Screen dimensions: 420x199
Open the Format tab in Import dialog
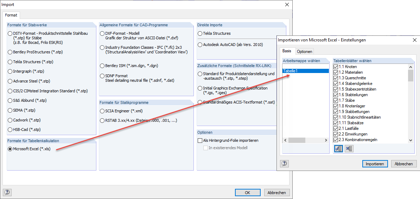pos(11,15)
